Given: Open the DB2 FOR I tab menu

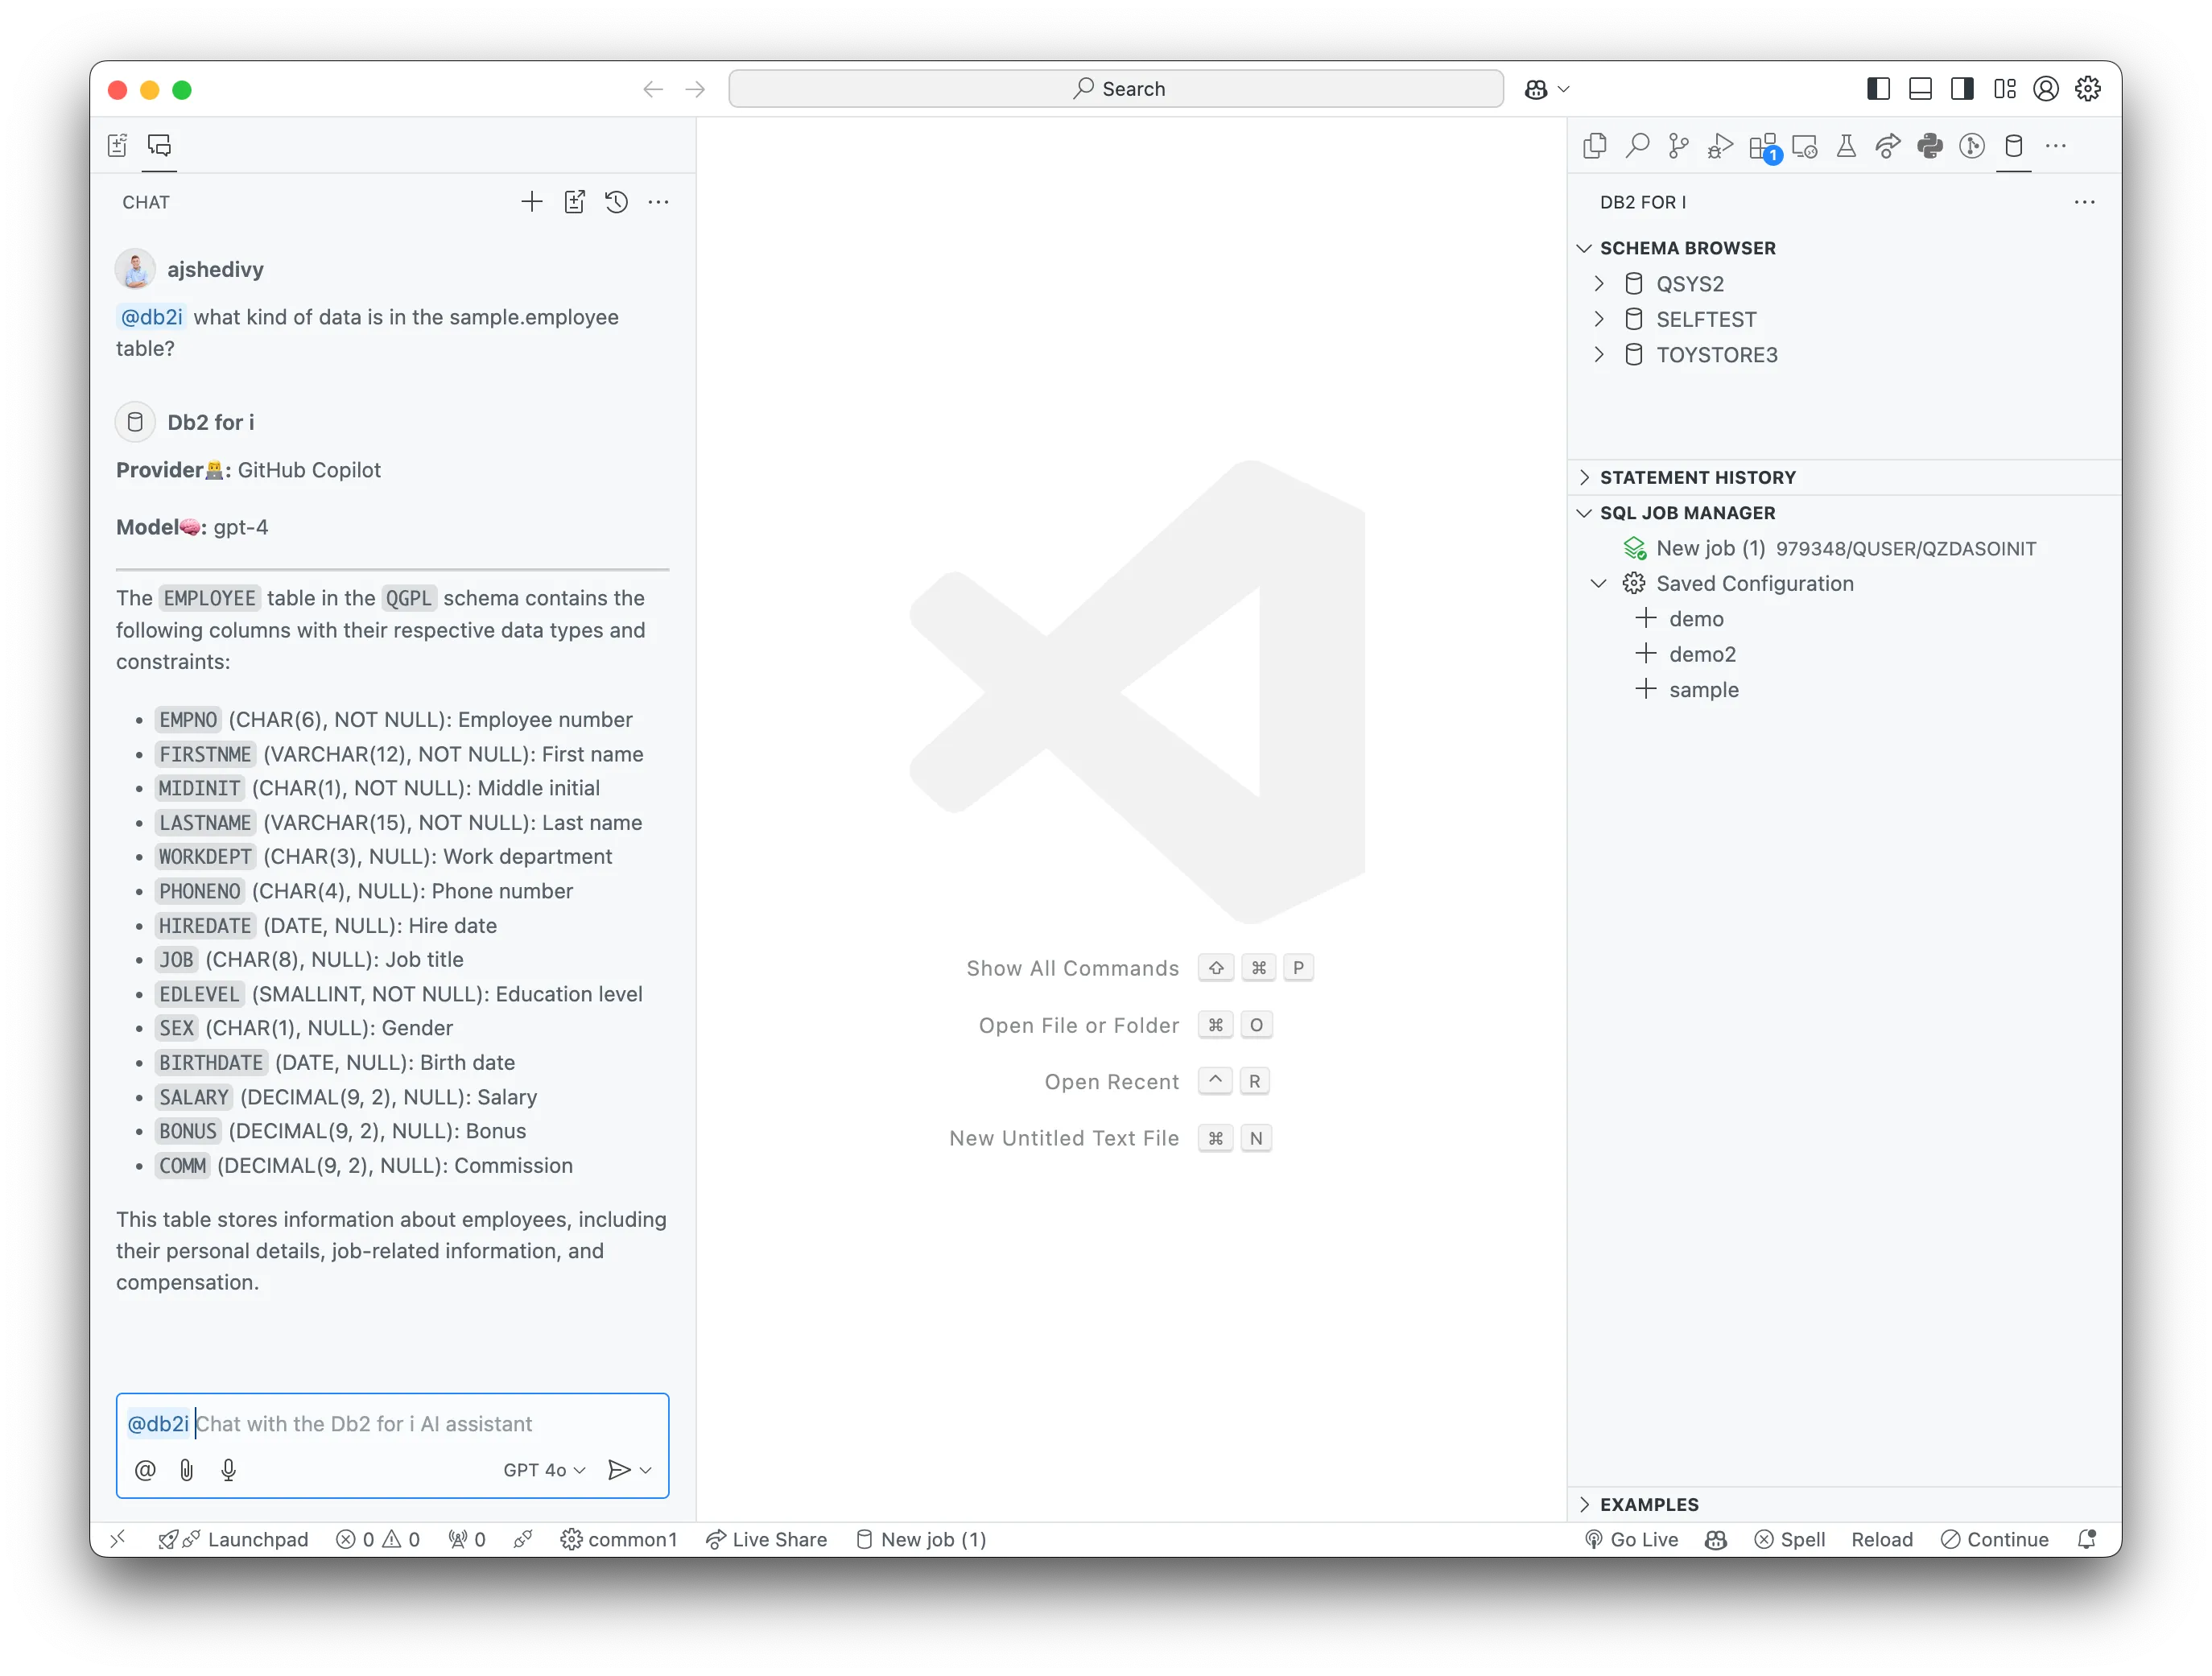Looking at the screenshot, I should pyautogui.click(x=2083, y=200).
